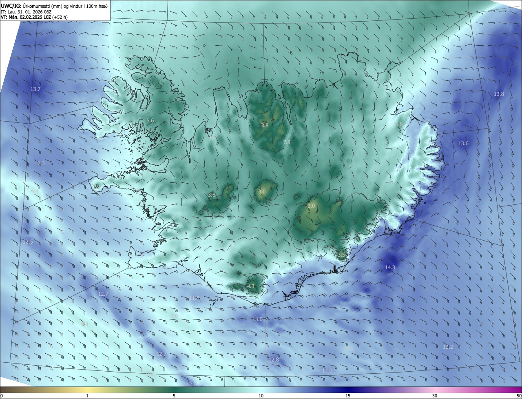Click the 12.0 value label on the map
Image resolution: width=522 pixels, height=399 pixels.
point(327,370)
